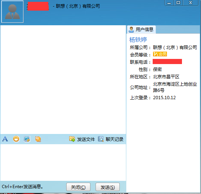The width and height of the screenshot is (201, 194).
Task: Open the font formatting tool (A icon)
Action: pyautogui.click(x=5, y=139)
